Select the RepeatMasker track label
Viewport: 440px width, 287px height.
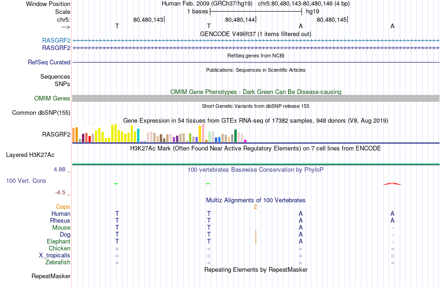pyautogui.click(x=51, y=276)
